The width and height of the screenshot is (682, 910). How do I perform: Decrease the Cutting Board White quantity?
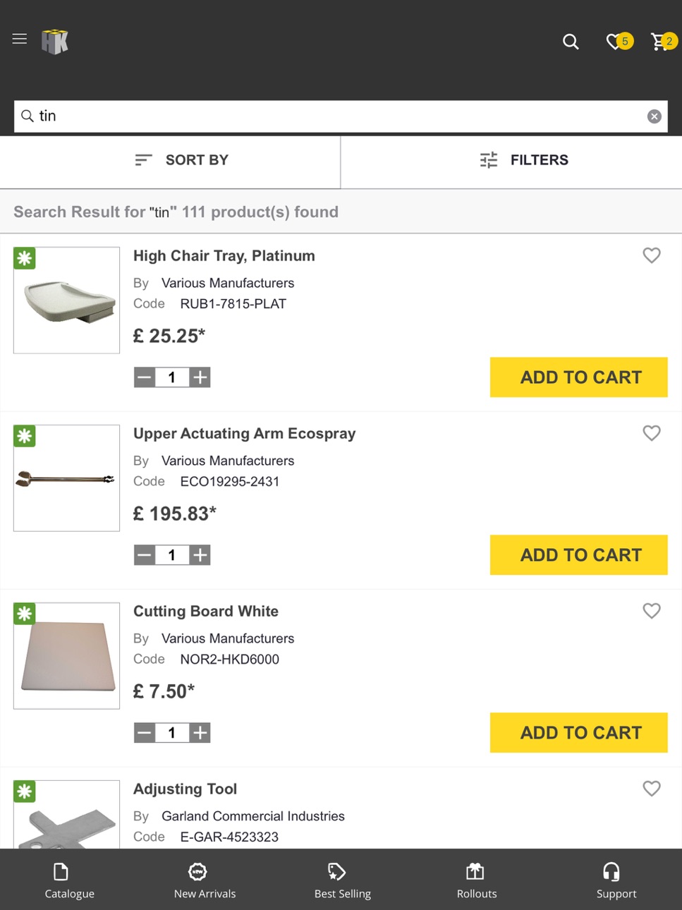coord(145,733)
